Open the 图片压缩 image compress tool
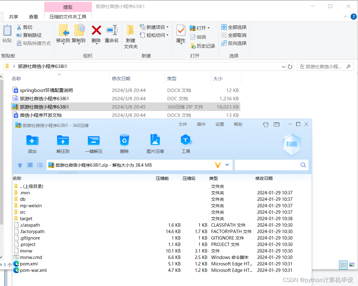The width and height of the screenshot is (358, 286). pyautogui.click(x=155, y=140)
